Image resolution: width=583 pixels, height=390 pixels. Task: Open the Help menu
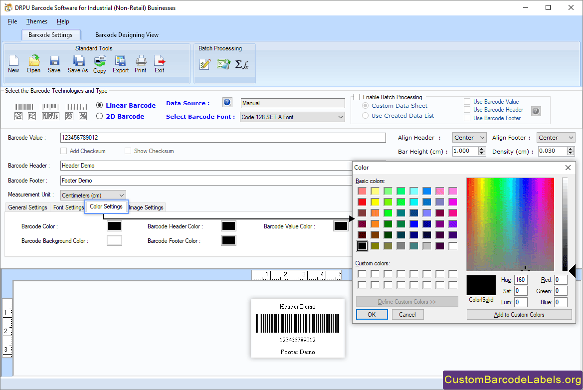click(x=63, y=21)
